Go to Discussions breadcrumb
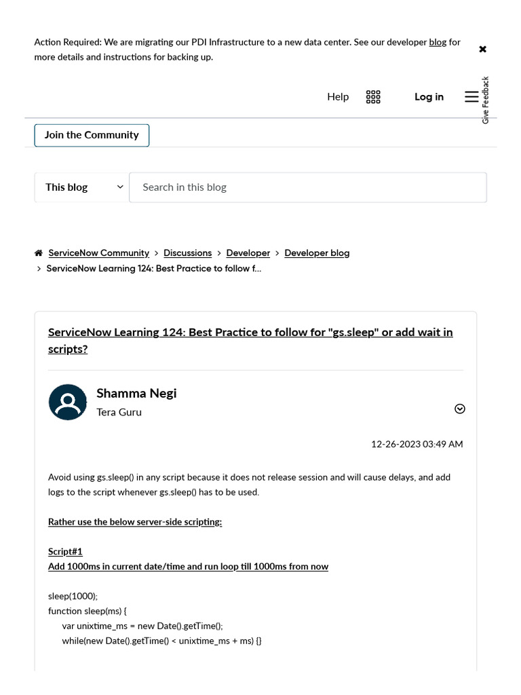This screenshot has height=695, width=521. (188, 253)
